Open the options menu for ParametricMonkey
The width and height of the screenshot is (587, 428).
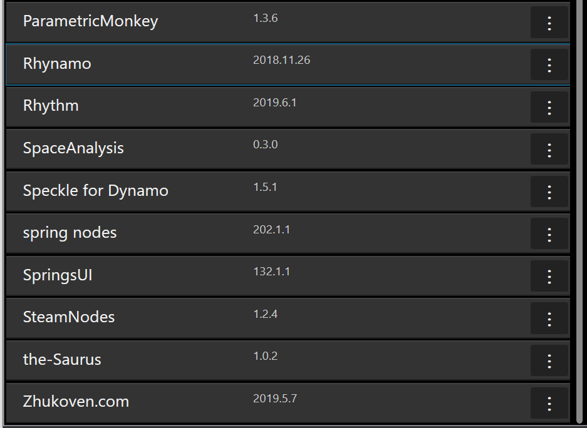coord(549,22)
